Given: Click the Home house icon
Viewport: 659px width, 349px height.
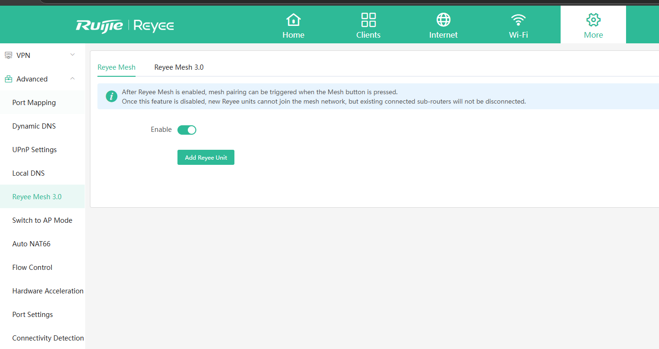Looking at the screenshot, I should click(x=293, y=20).
